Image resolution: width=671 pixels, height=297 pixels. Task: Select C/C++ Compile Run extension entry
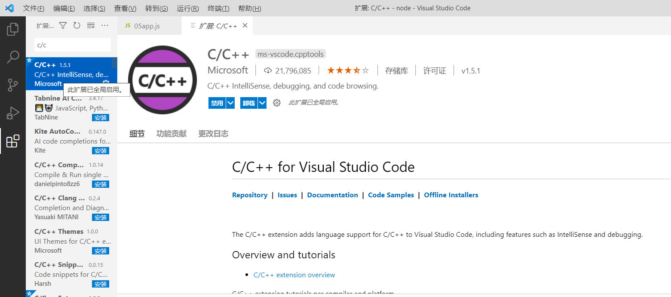(71, 174)
